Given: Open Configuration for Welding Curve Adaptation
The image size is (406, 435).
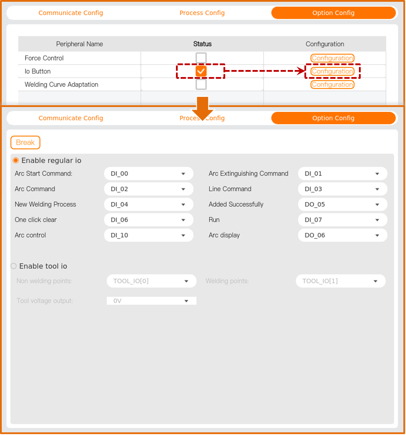Looking at the screenshot, I should coord(332,85).
